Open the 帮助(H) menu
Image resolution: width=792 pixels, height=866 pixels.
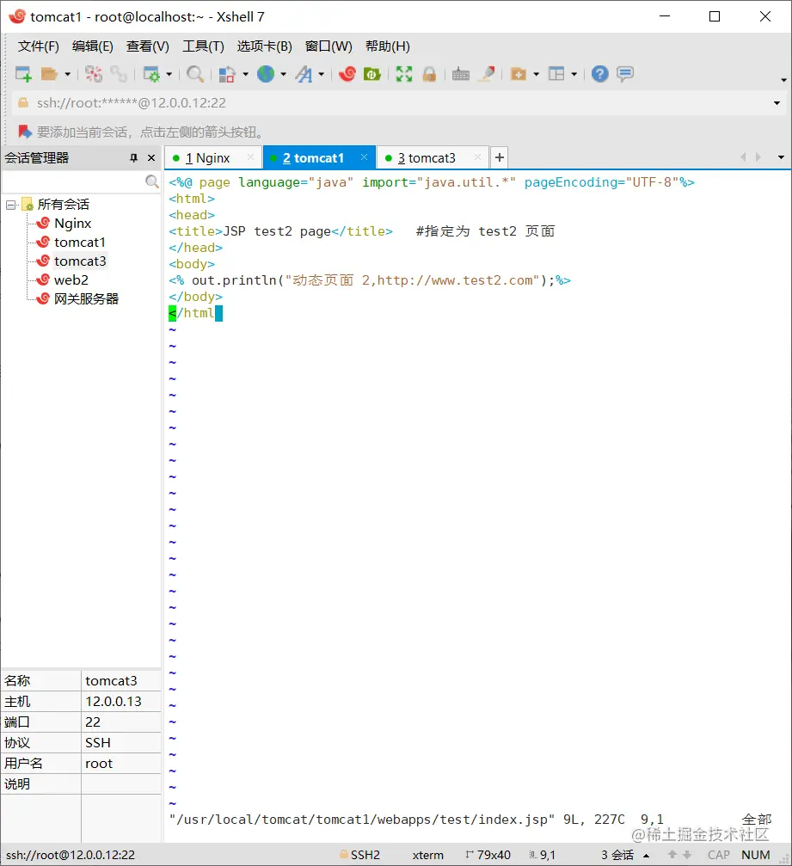click(x=388, y=46)
